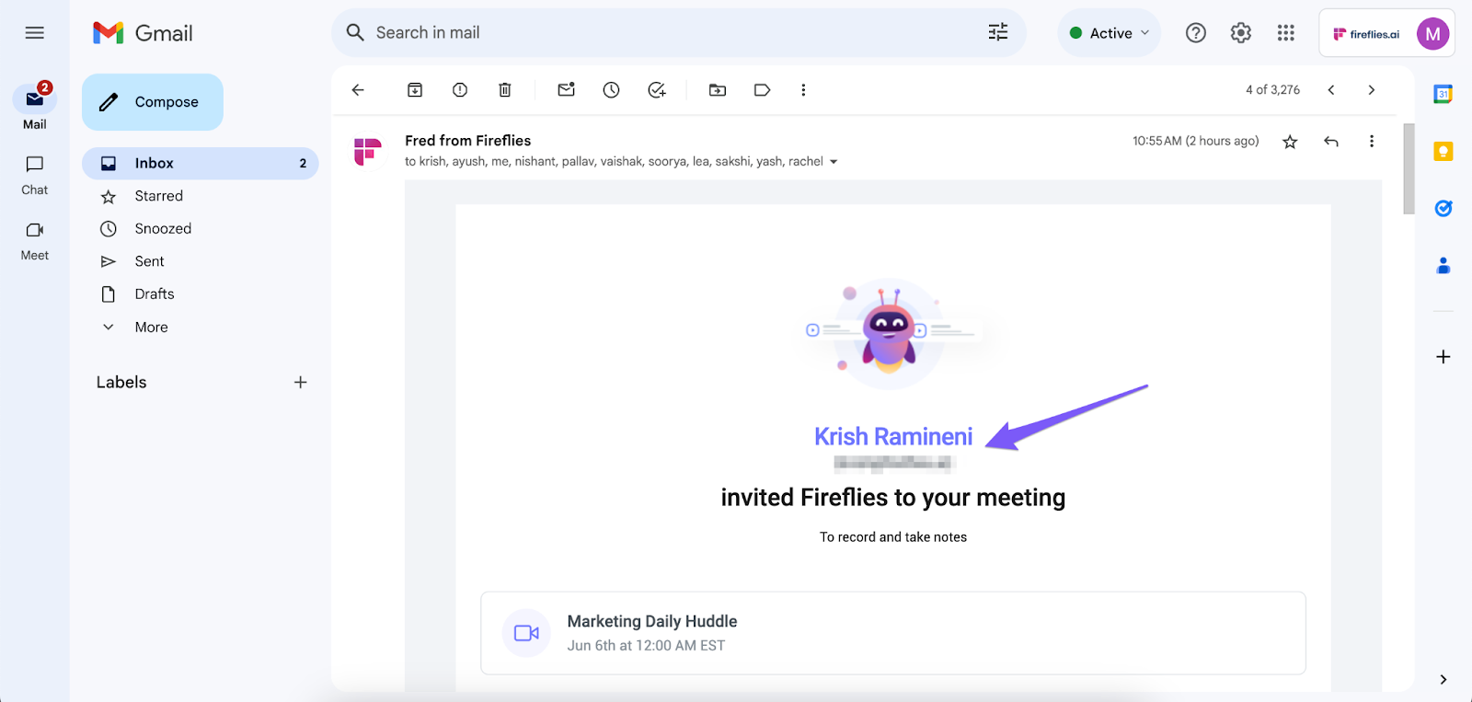Open Google Calendar side panel
The image size is (1472, 702).
pos(1443,94)
